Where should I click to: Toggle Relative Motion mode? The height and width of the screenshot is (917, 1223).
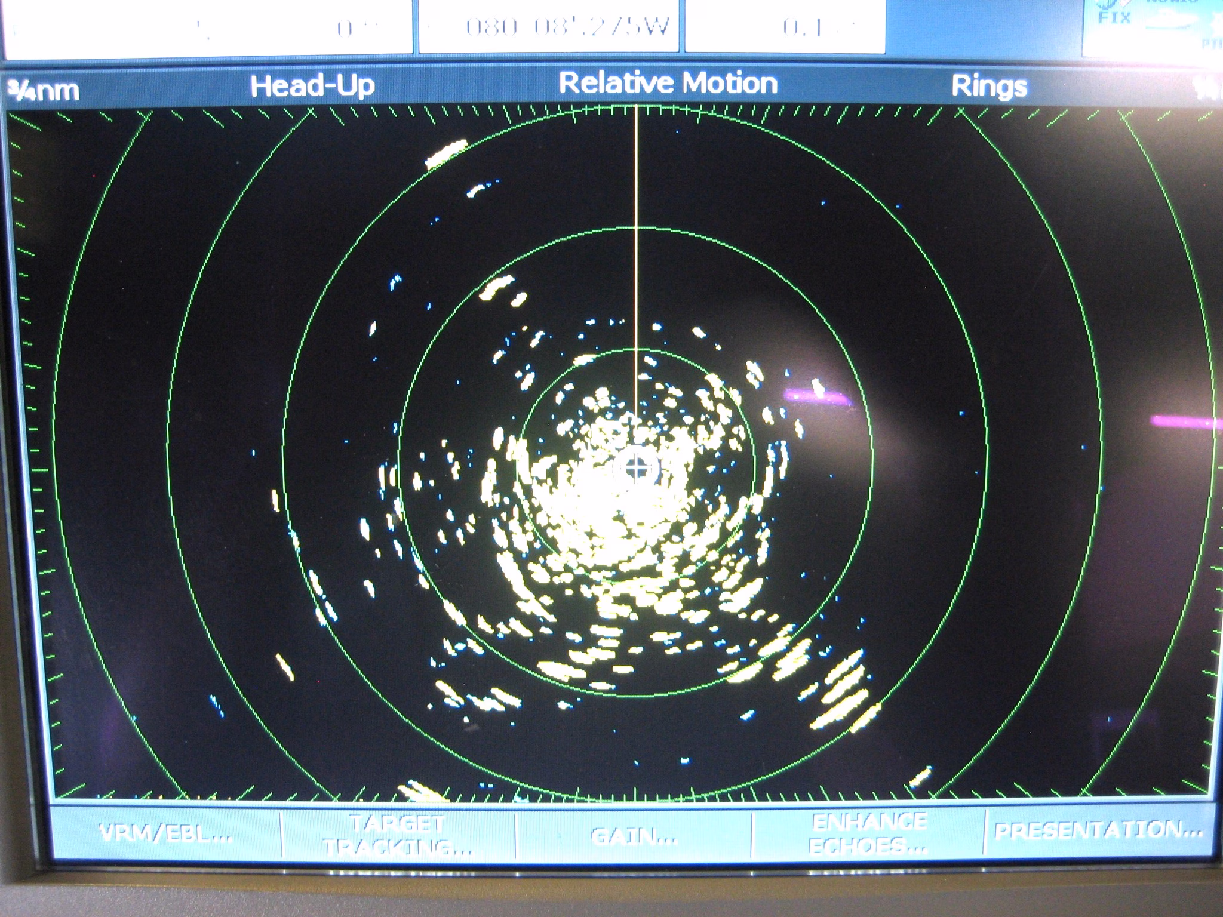coord(668,83)
